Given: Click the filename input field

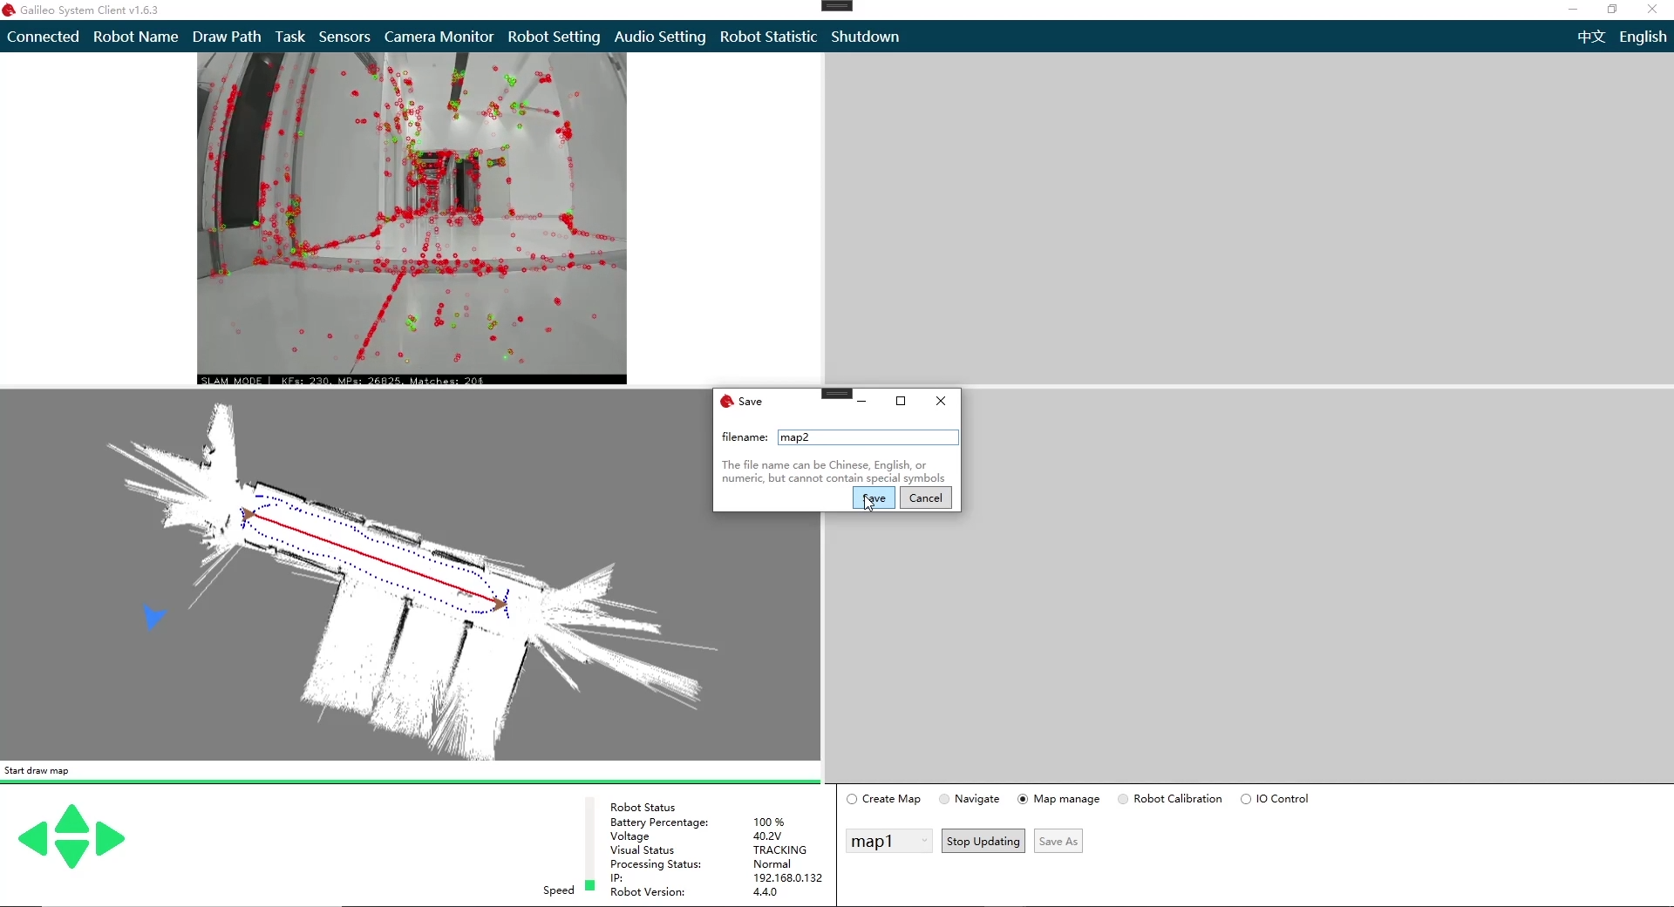Looking at the screenshot, I should click(x=868, y=437).
